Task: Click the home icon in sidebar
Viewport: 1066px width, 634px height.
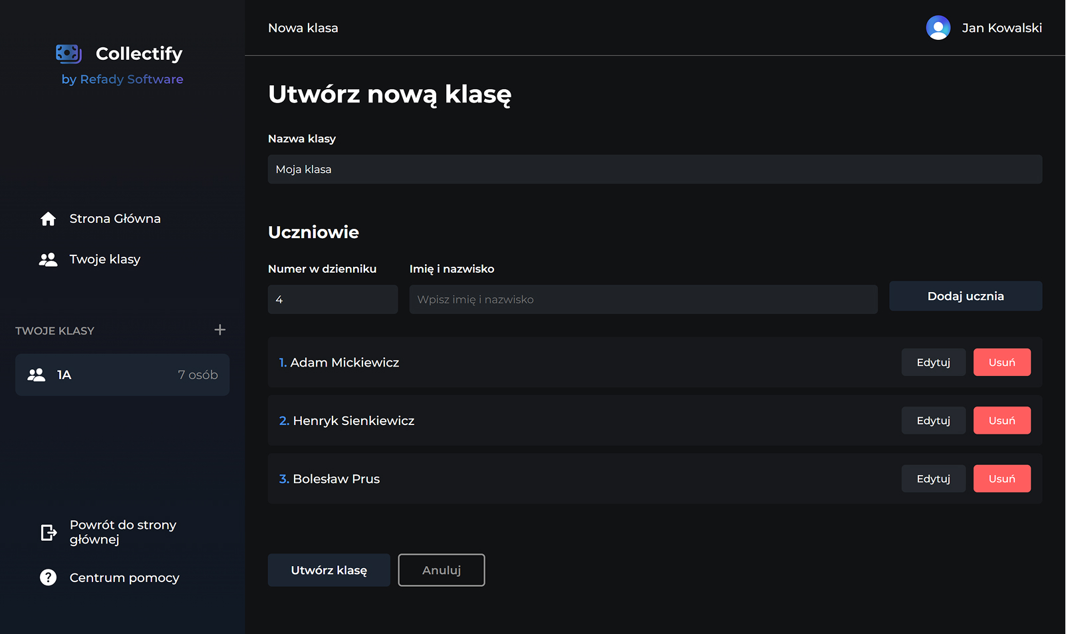Action: point(48,219)
